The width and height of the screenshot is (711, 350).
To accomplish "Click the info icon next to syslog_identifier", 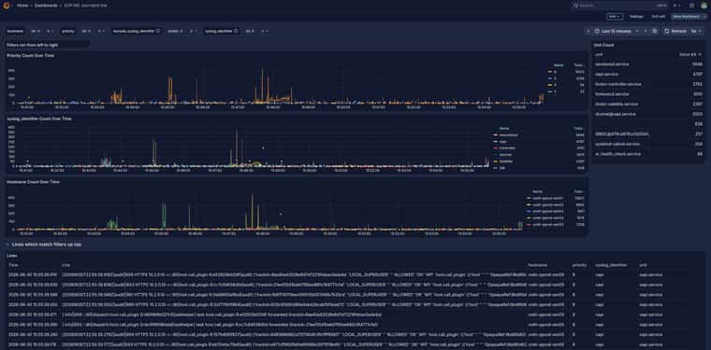I will click(236, 31).
